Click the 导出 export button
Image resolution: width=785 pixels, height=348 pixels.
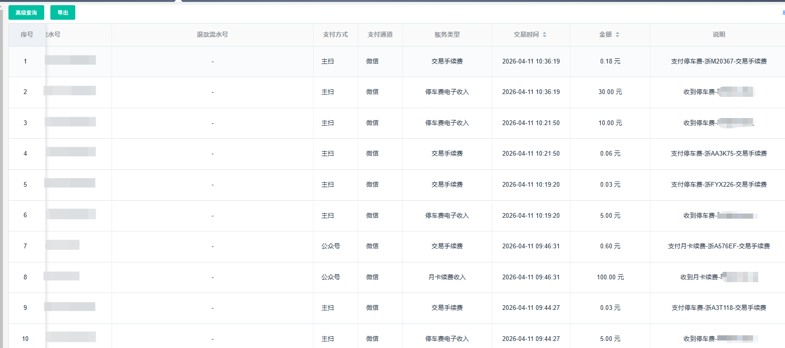click(63, 13)
